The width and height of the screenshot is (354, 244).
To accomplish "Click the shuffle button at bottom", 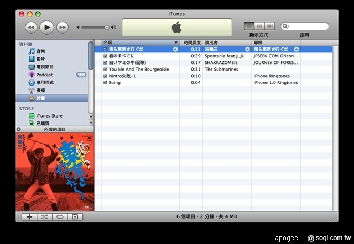I will [44, 217].
